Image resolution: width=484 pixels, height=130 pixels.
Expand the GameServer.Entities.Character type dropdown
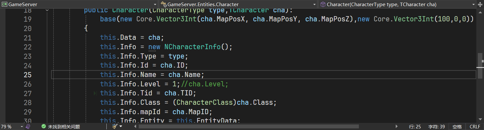click(315, 5)
